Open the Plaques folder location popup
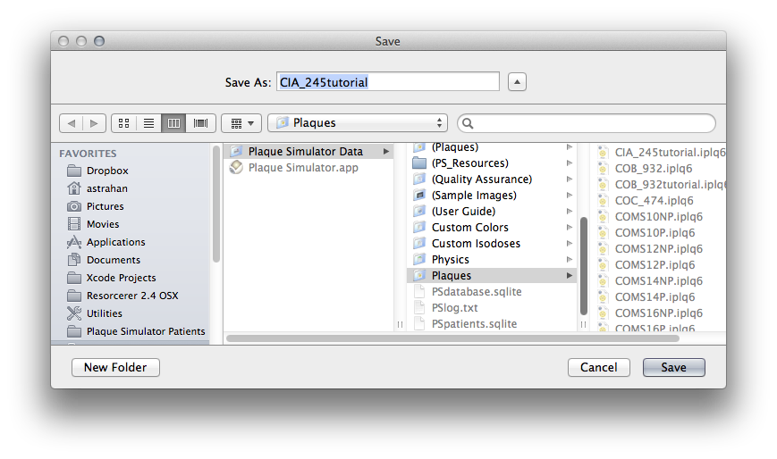 358,123
